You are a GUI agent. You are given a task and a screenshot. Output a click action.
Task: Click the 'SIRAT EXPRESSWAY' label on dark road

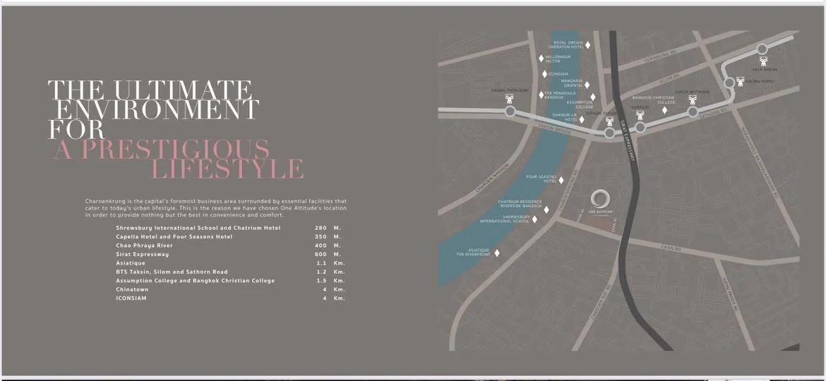pyautogui.click(x=626, y=140)
